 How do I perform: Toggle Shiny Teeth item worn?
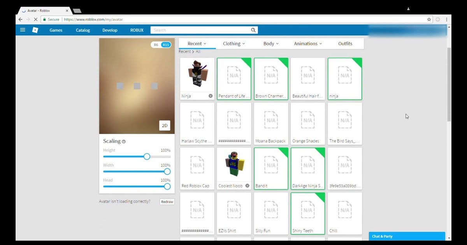pos(308,213)
